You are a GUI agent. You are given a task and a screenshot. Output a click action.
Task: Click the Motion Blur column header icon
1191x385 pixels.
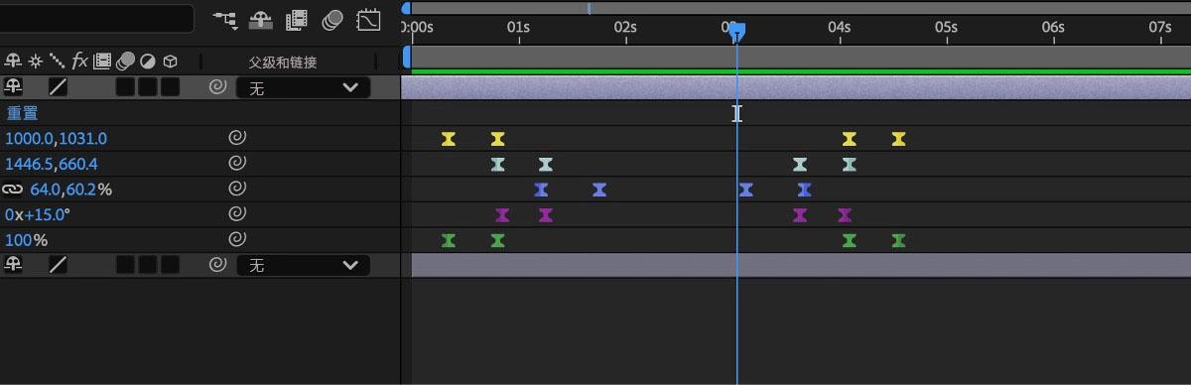126,62
